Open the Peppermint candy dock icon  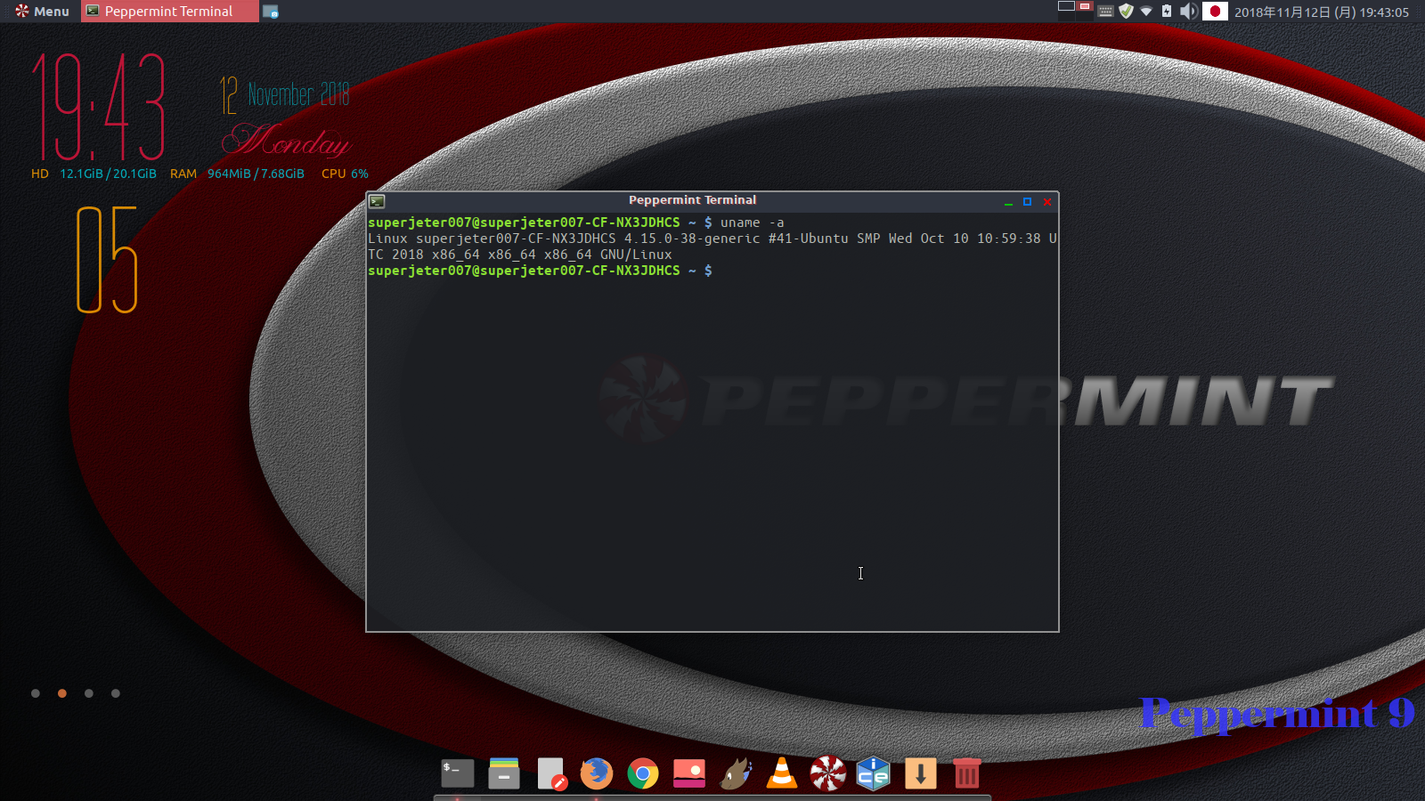coord(828,773)
